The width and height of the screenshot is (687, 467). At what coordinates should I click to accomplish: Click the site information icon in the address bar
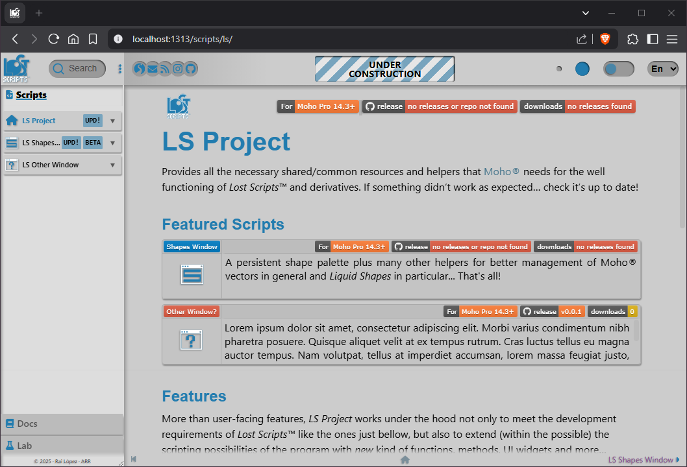click(118, 39)
